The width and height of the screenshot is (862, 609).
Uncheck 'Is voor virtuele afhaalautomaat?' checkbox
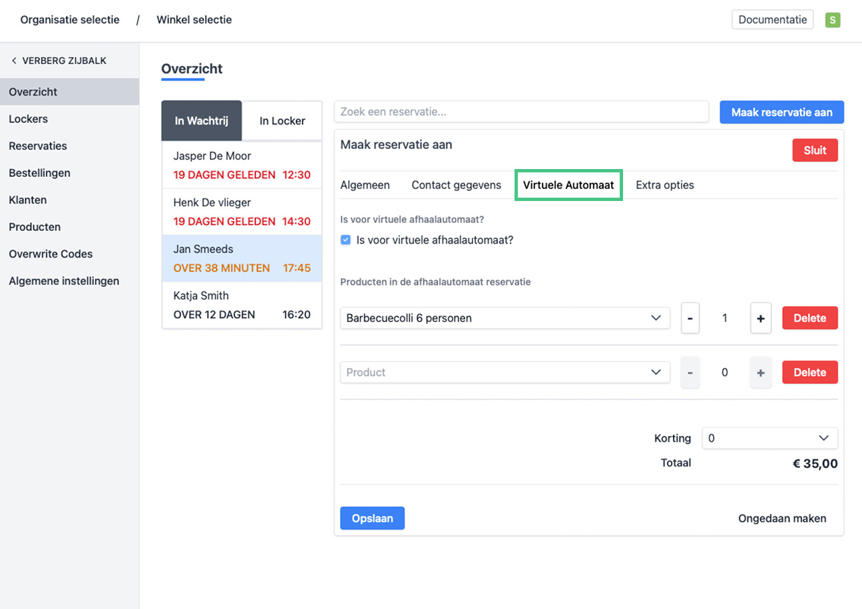345,240
